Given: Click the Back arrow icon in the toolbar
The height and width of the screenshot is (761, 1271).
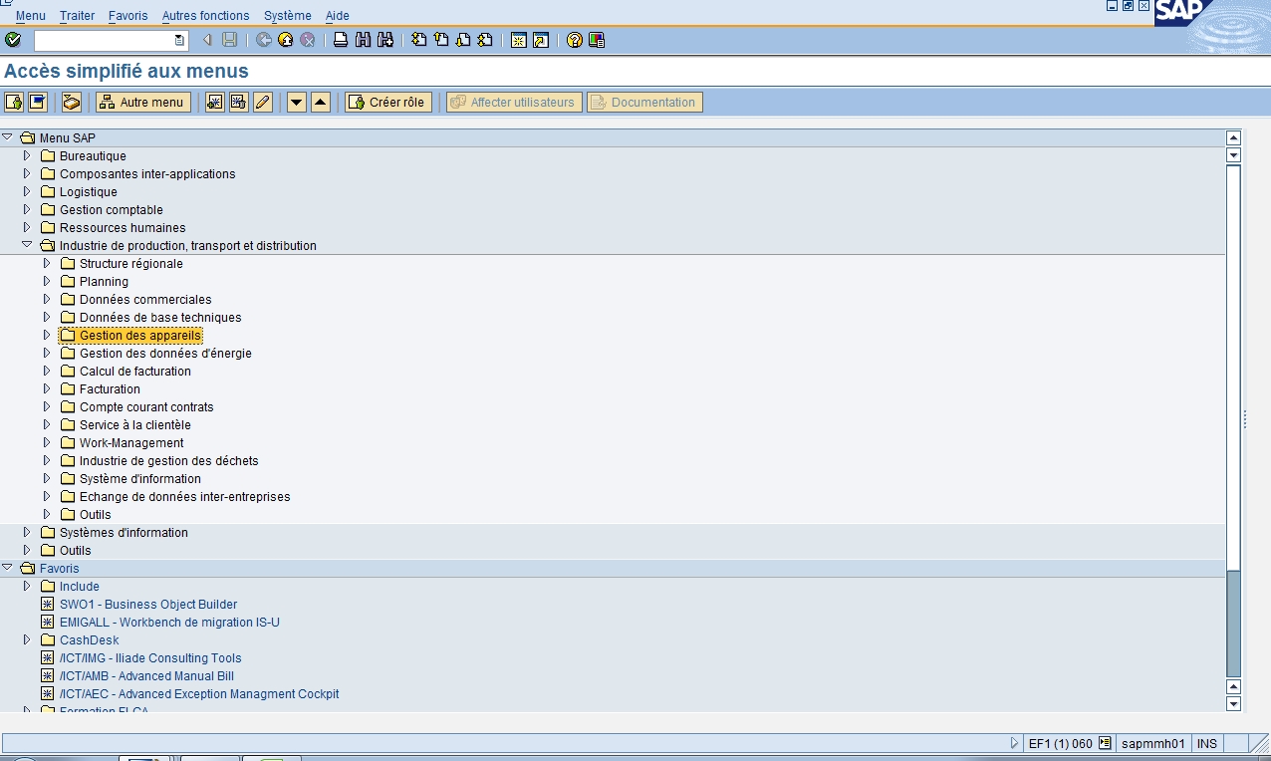Looking at the screenshot, I should pos(264,40).
